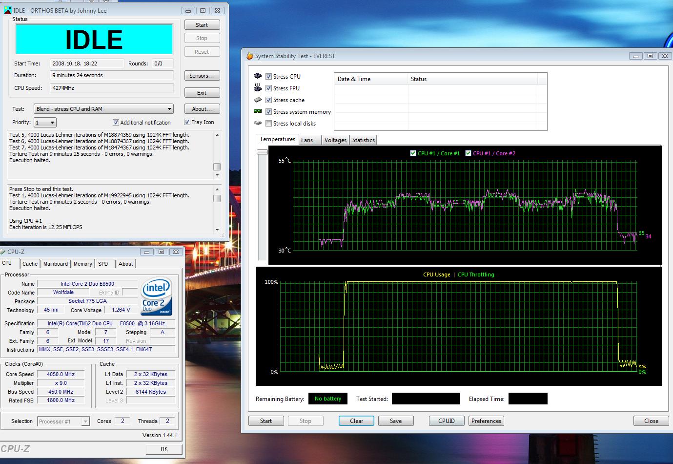The image size is (673, 464).
Task: Enable Stress local disks
Action: [268, 124]
